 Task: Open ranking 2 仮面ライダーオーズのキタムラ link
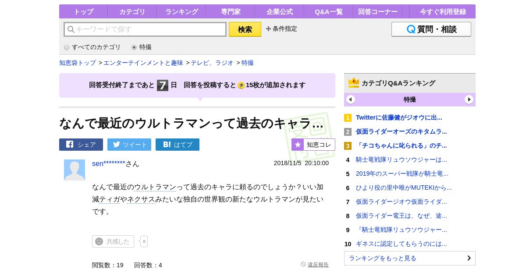[402, 131]
